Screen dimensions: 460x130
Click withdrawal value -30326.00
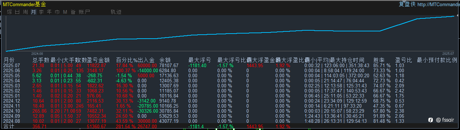coord(148,111)
